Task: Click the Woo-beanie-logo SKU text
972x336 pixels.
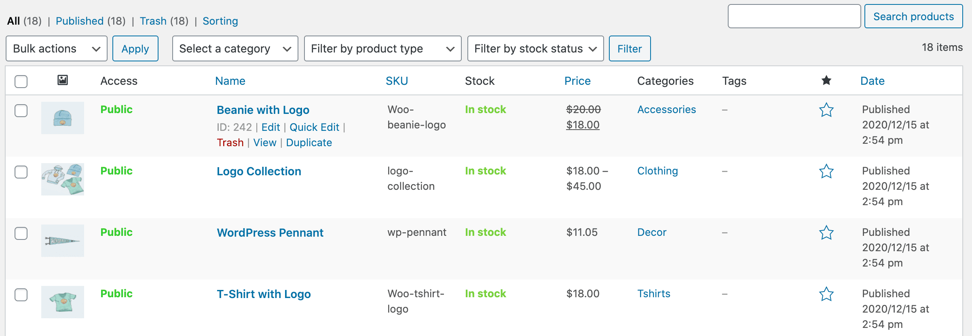Action: click(416, 117)
